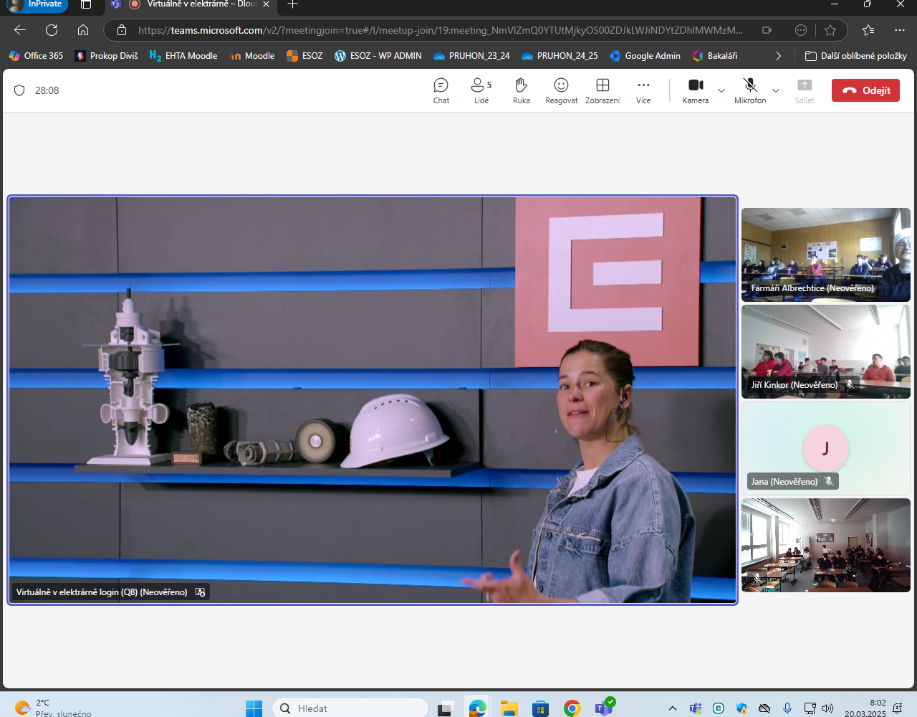917x717 pixels.
Task: Click the round three-dot icon in the address bar
Action: pos(801,30)
